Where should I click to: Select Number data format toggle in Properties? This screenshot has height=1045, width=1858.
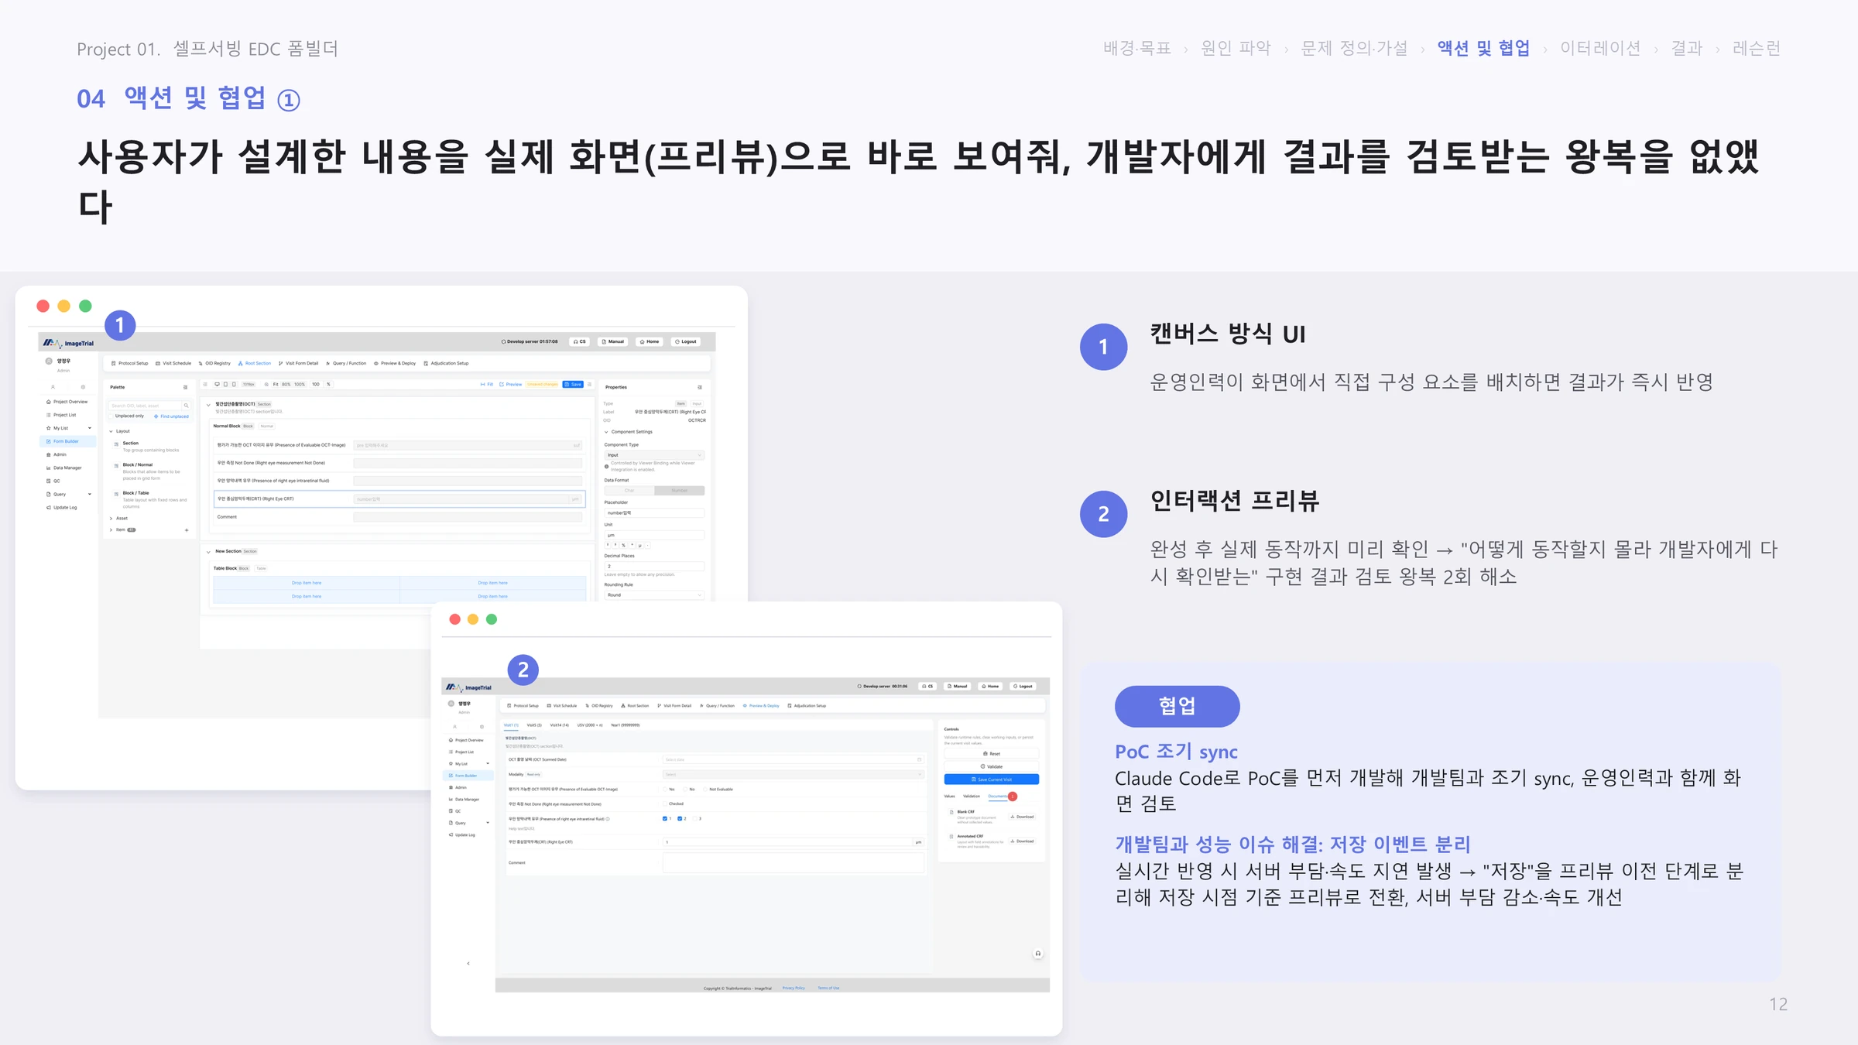click(x=679, y=491)
